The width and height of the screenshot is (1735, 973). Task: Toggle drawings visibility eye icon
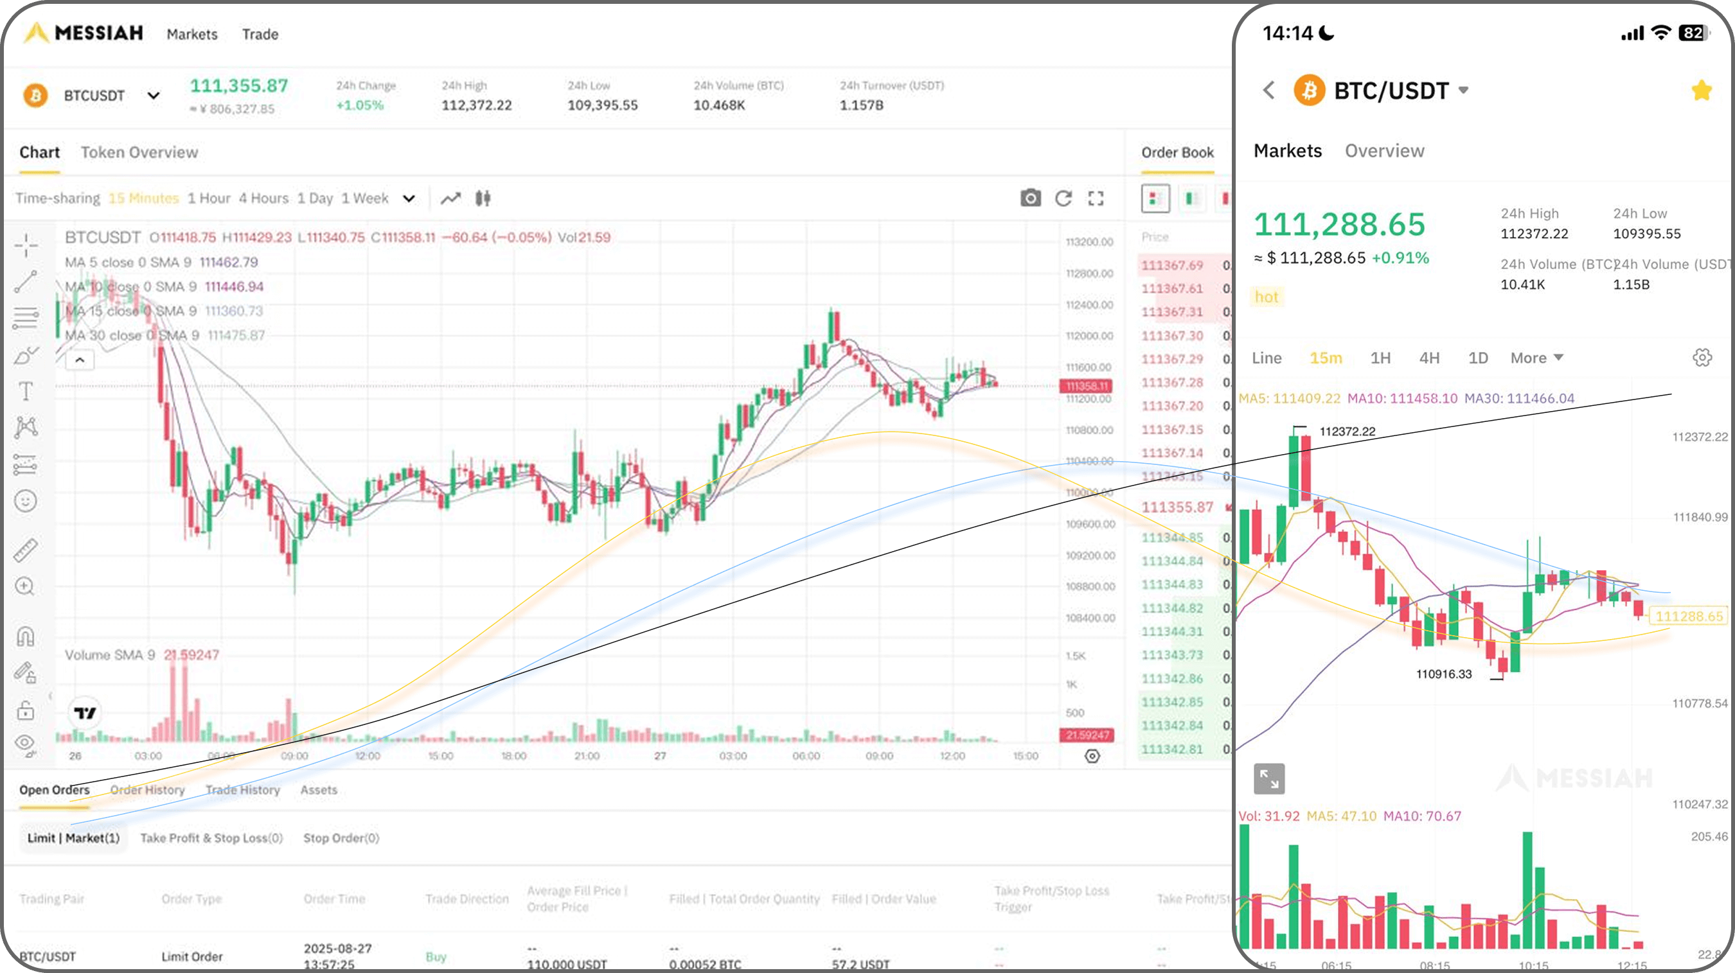26,742
